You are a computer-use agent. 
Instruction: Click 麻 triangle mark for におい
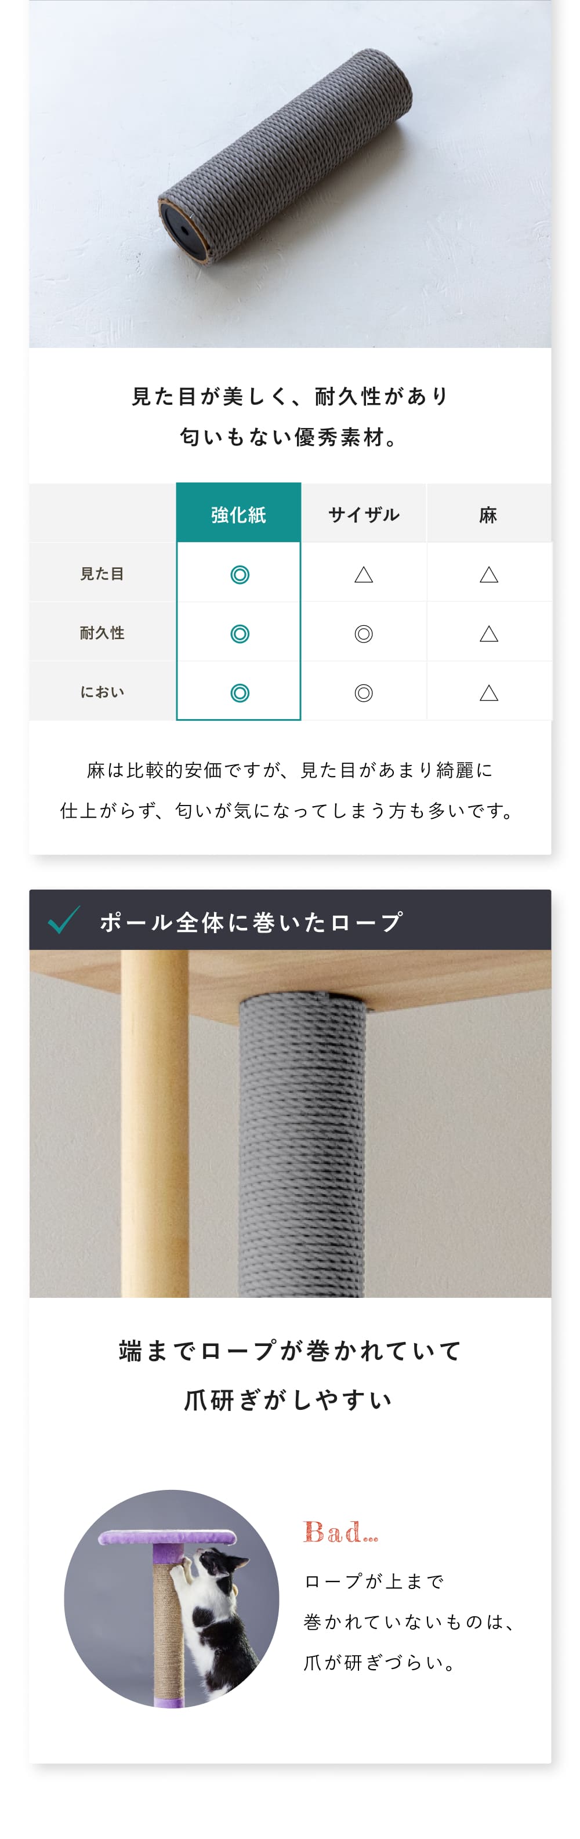pos(488,693)
